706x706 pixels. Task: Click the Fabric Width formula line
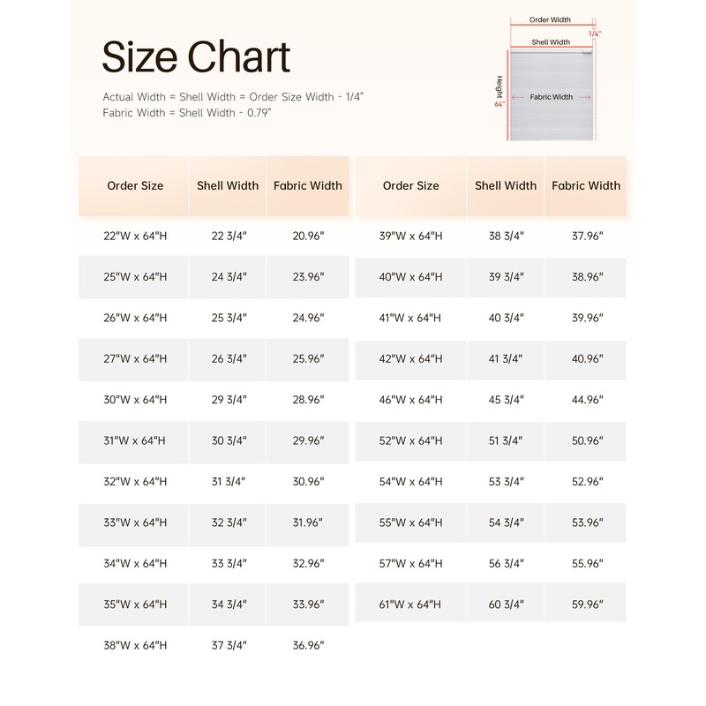[186, 113]
